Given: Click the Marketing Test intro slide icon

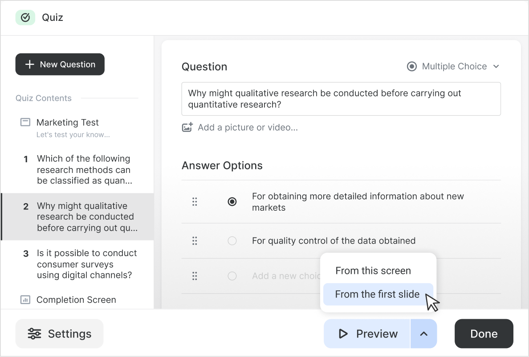Looking at the screenshot, I should [x=25, y=122].
